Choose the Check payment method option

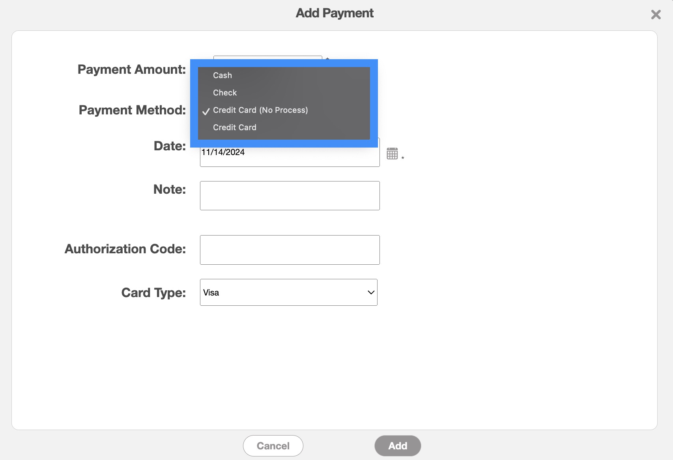pos(225,93)
